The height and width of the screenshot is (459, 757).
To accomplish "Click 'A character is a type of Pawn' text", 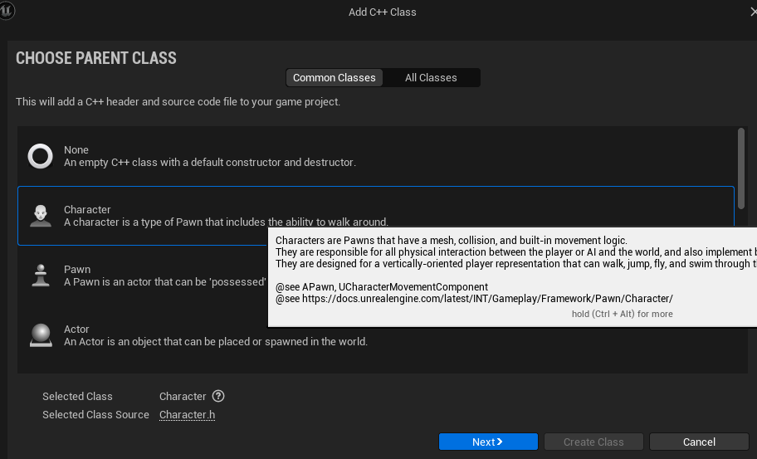I will coord(226,222).
